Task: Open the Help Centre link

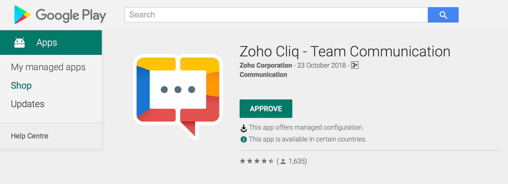Action: [x=30, y=136]
